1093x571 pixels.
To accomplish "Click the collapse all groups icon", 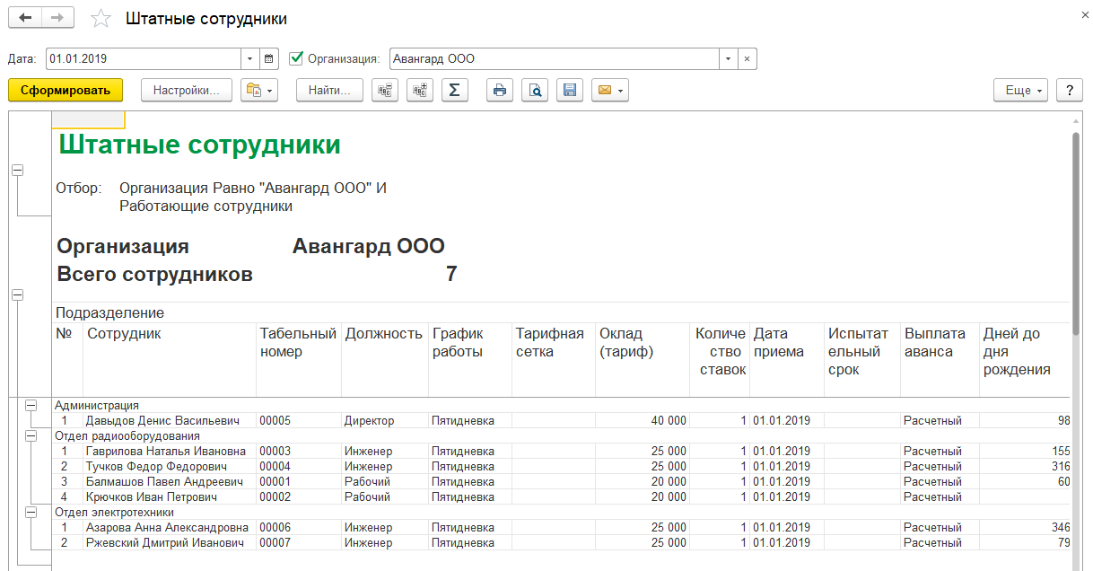I will tap(385, 90).
